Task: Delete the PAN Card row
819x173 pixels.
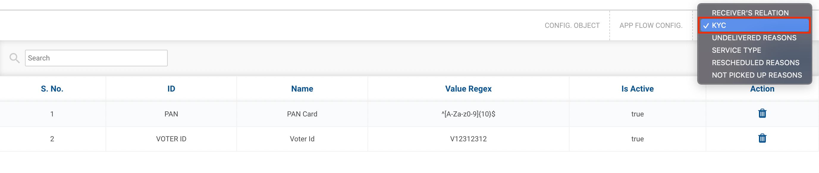Action: (x=762, y=113)
